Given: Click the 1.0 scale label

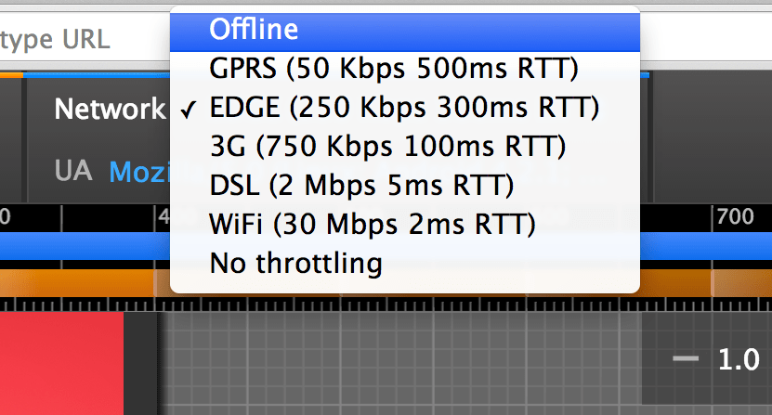Looking at the screenshot, I should pos(738,360).
